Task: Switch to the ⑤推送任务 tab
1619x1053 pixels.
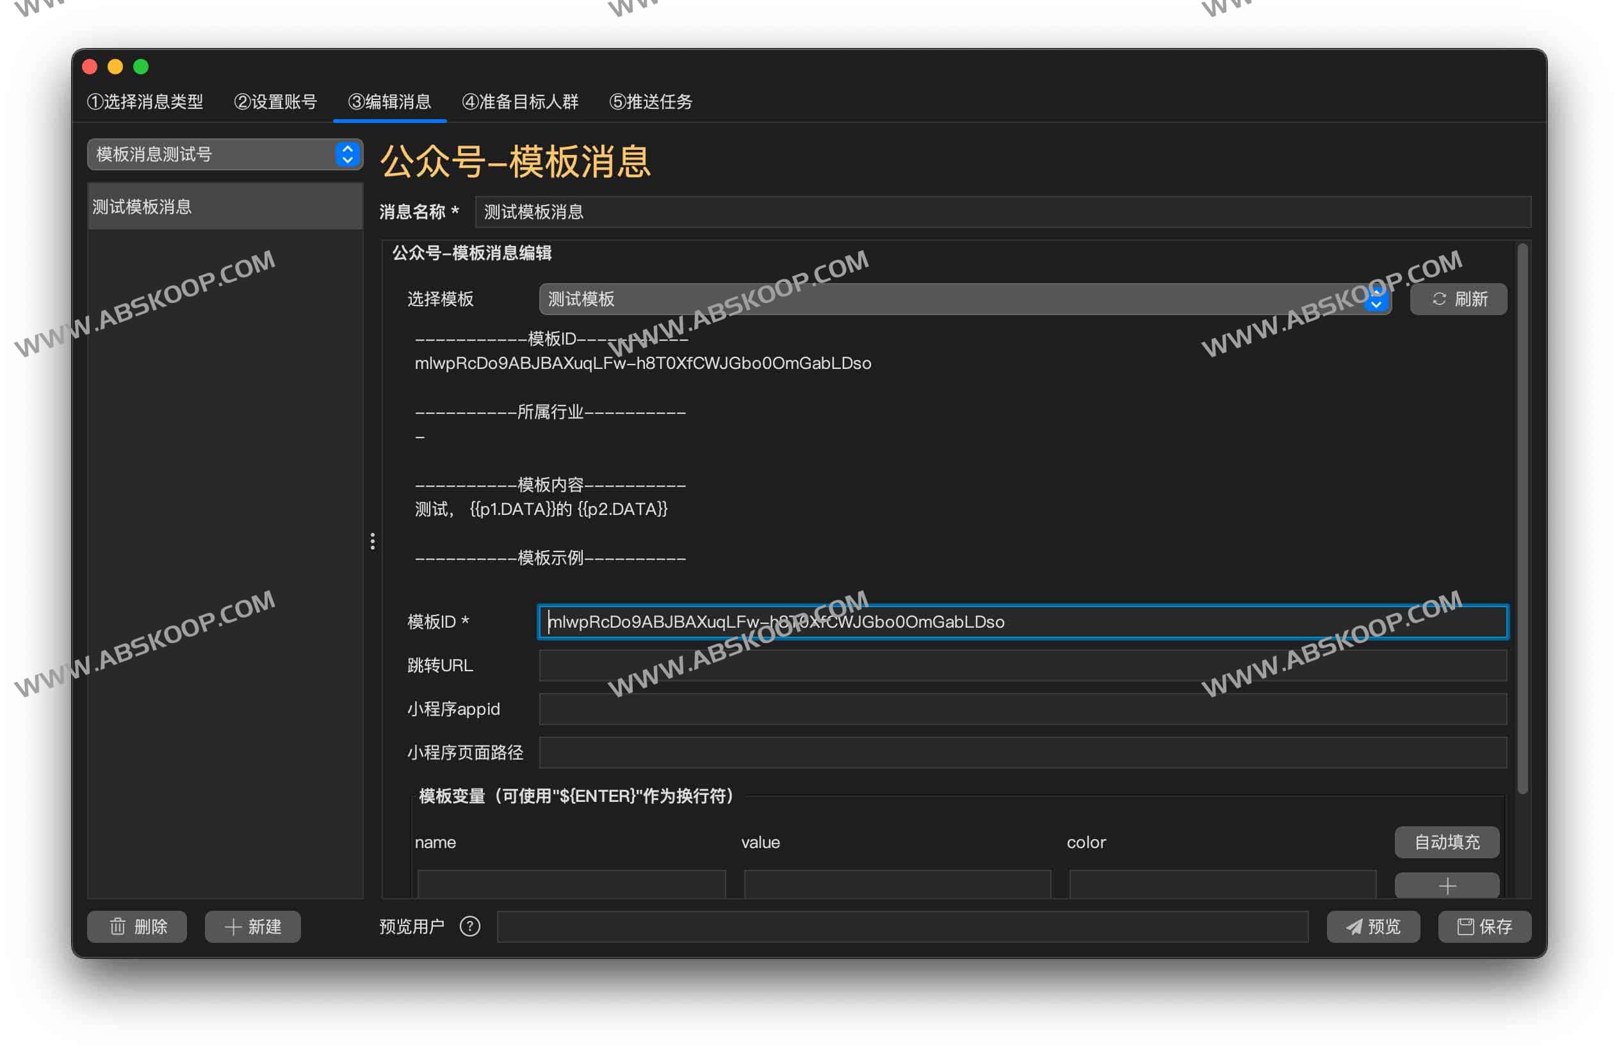Action: [651, 101]
